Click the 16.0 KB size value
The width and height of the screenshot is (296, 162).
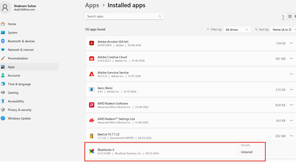click(280, 121)
